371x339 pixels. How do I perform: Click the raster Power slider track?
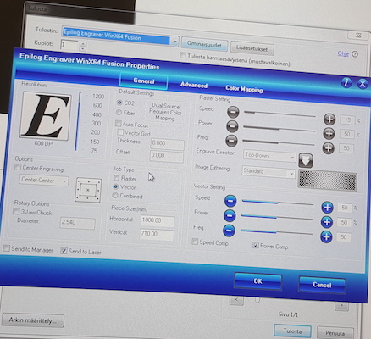pos(279,129)
